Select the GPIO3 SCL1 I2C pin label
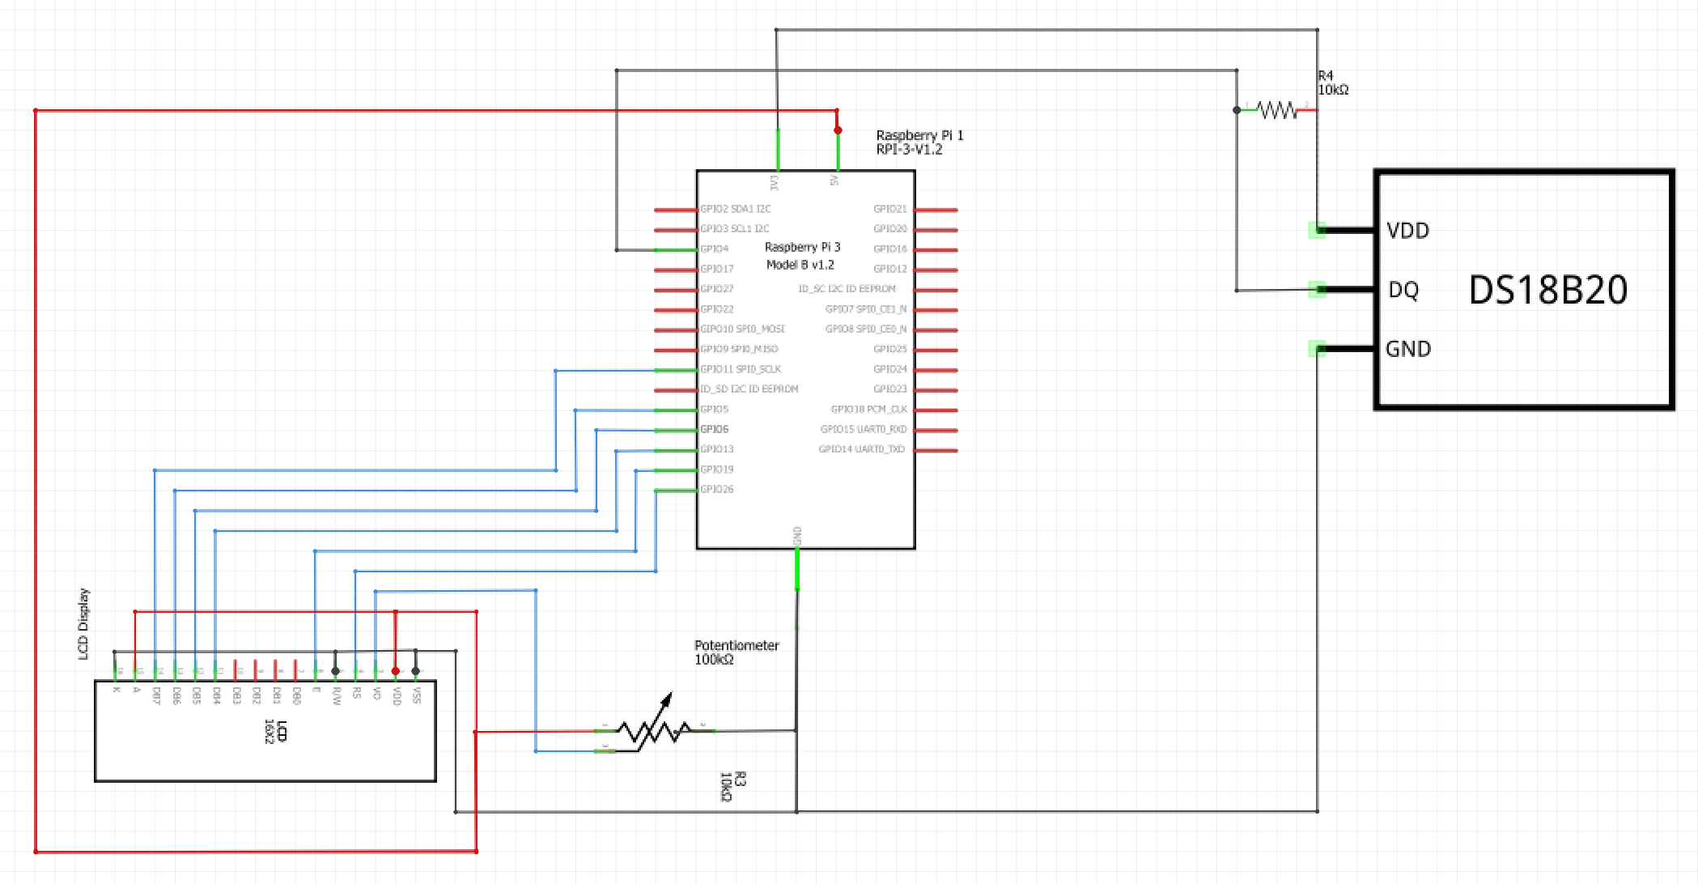 pyautogui.click(x=734, y=229)
